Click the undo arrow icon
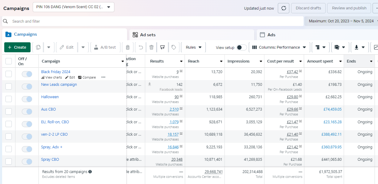 point(141,47)
